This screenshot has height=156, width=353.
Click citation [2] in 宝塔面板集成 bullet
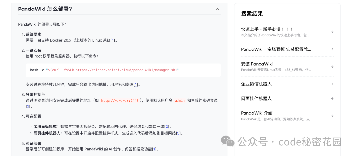(167, 127)
